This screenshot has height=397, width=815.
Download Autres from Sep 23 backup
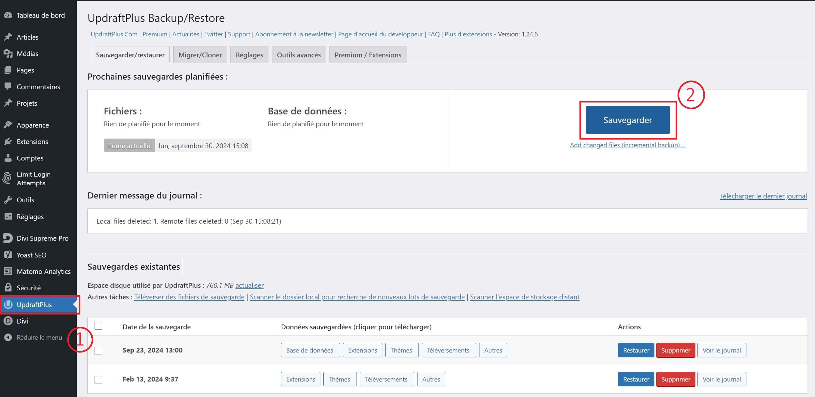coord(493,350)
